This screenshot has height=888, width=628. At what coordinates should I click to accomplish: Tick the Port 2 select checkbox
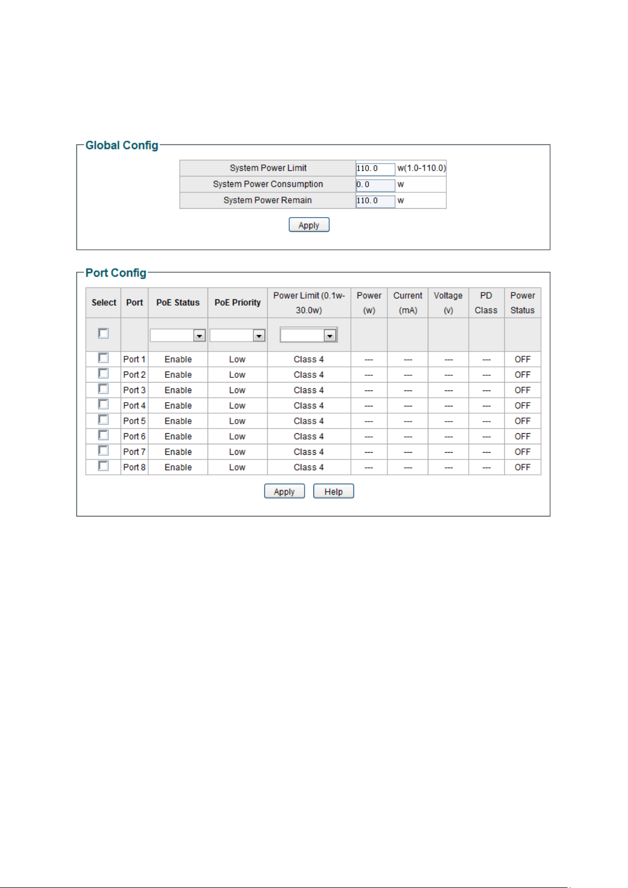coord(103,374)
